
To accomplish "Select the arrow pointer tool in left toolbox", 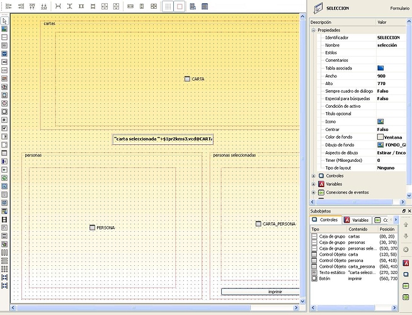I will 4,21.
